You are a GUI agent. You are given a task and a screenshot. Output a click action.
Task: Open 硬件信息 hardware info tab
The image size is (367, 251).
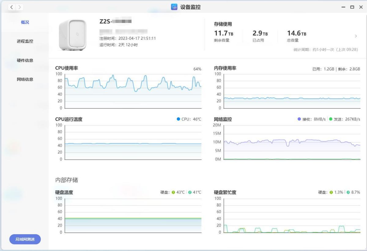[25, 60]
